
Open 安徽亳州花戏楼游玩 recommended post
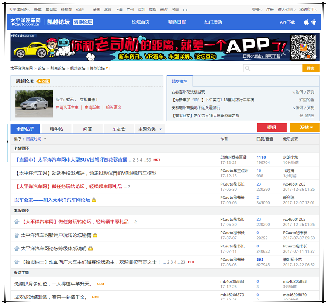[188, 92]
